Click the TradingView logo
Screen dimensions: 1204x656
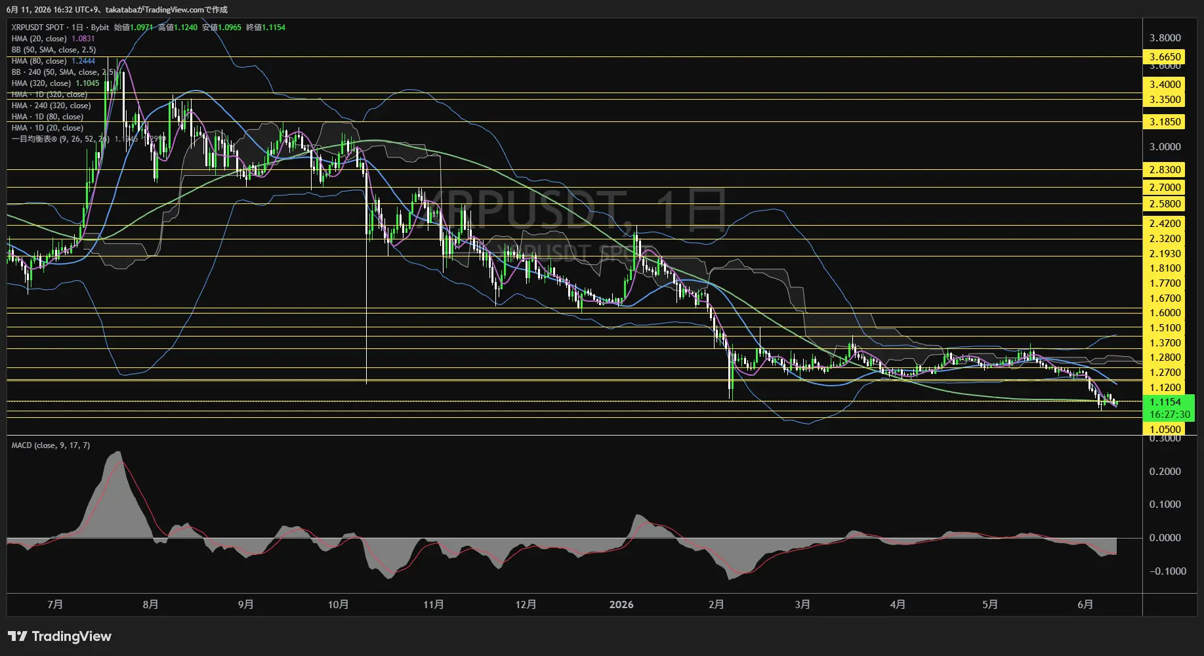(x=60, y=636)
